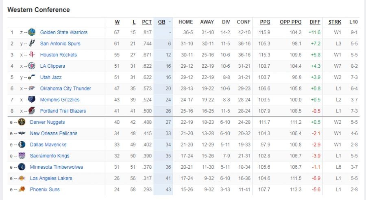Click the Portland Trail Blazers logo icon
The height and width of the screenshot is (200, 366).
32,111
